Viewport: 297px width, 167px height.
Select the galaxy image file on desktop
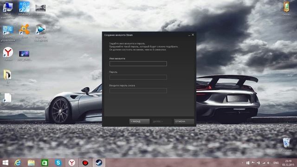coord(24,56)
